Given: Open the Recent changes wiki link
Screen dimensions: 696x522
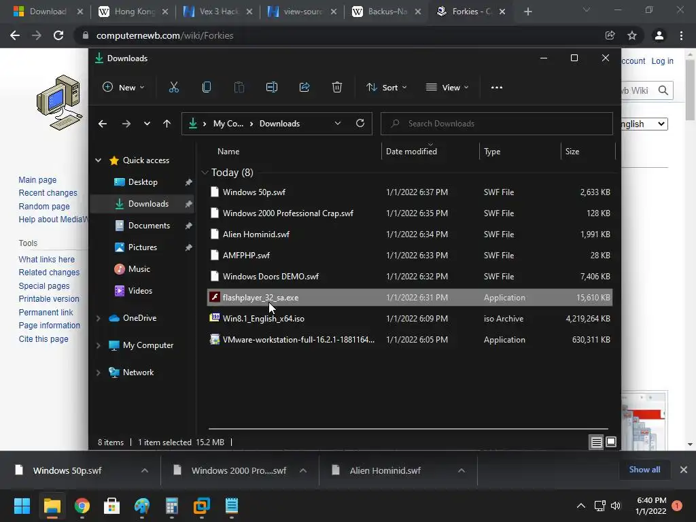Looking at the screenshot, I should [x=48, y=193].
